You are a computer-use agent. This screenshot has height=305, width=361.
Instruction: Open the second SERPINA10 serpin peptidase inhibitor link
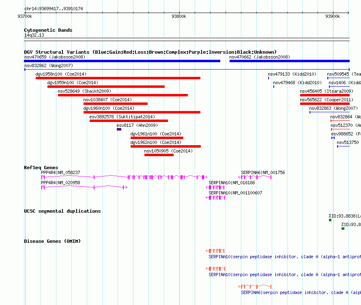click(285, 274)
